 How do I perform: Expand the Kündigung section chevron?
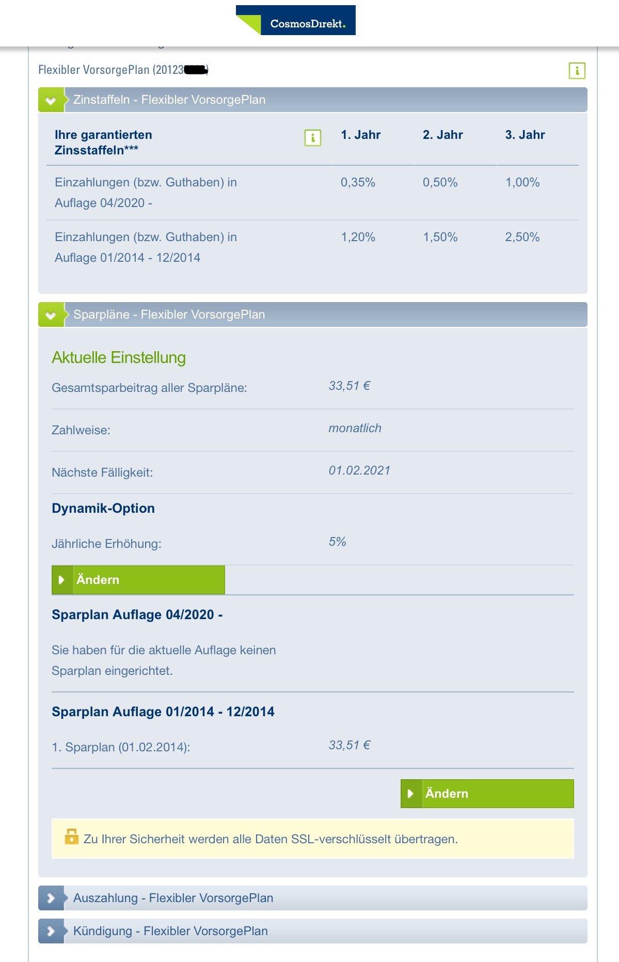tap(51, 932)
